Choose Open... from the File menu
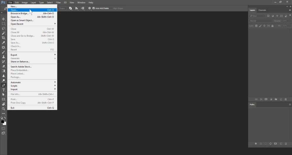 [32, 10]
